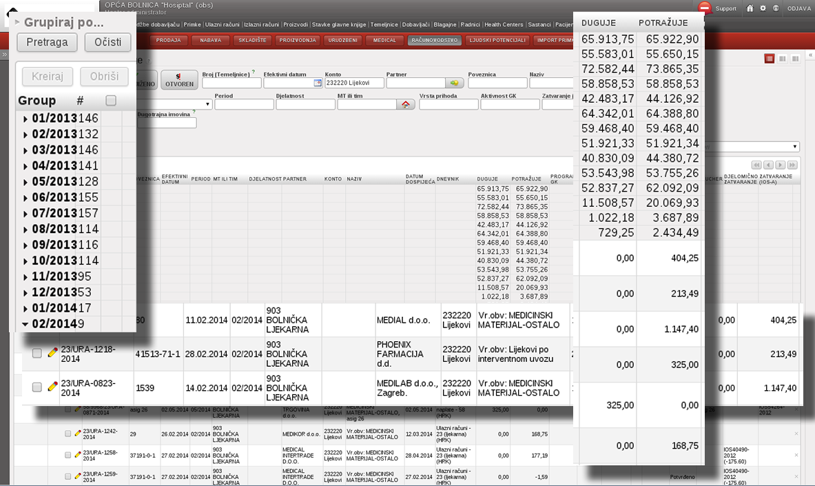Check the box for 23/URA-1218-2014
Viewport: 815px width, 486px height.
pyautogui.click(x=37, y=354)
